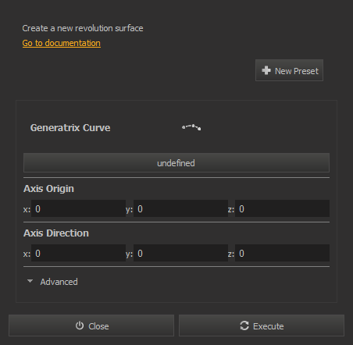353x345 pixels.
Task: Click the Axis Direction heading
Action: [x=56, y=233]
